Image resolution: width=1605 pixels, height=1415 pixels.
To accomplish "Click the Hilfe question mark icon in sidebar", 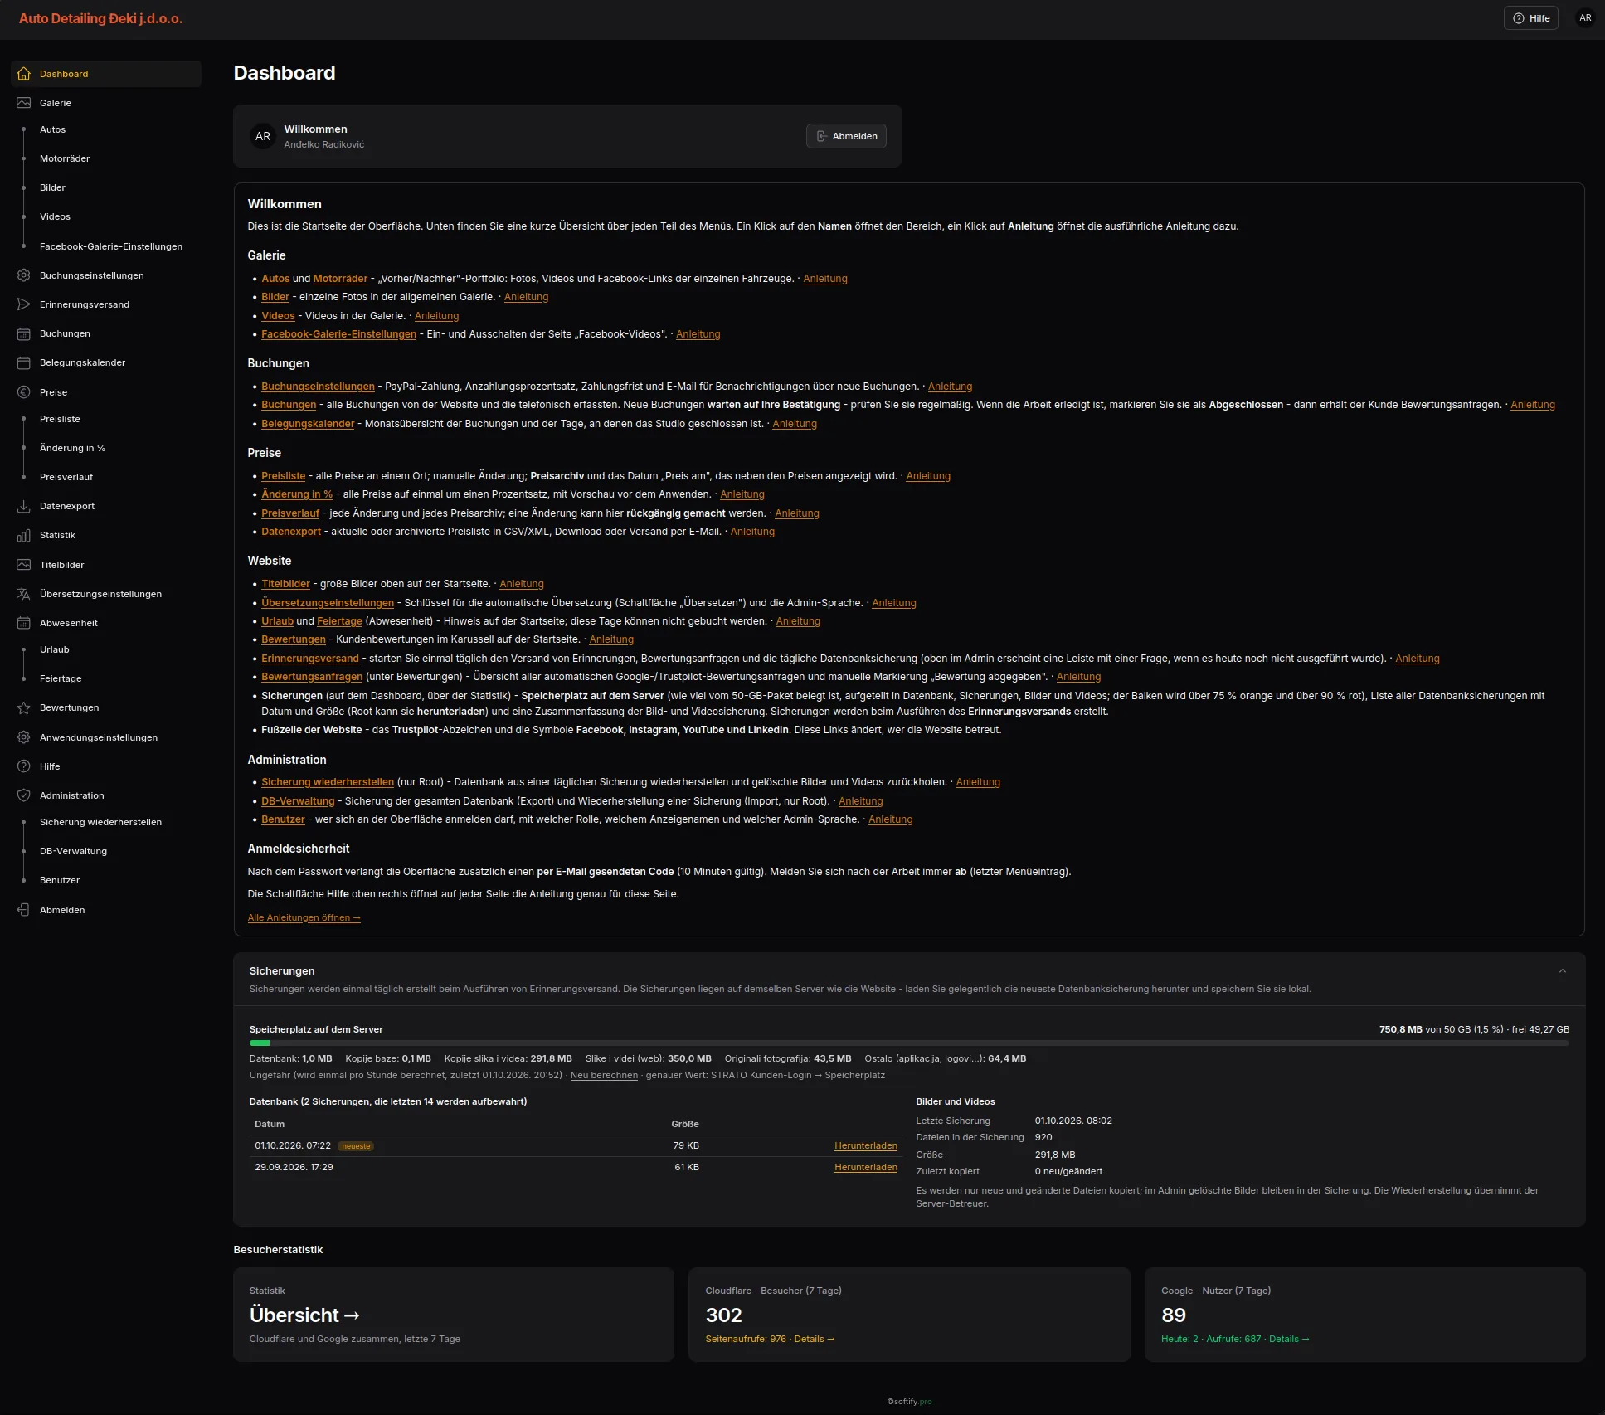I will pyautogui.click(x=24, y=766).
